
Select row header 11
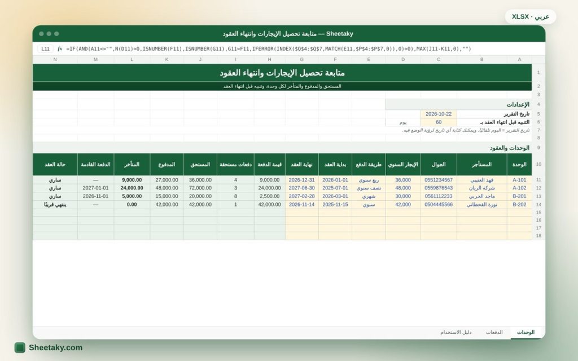(x=538, y=180)
